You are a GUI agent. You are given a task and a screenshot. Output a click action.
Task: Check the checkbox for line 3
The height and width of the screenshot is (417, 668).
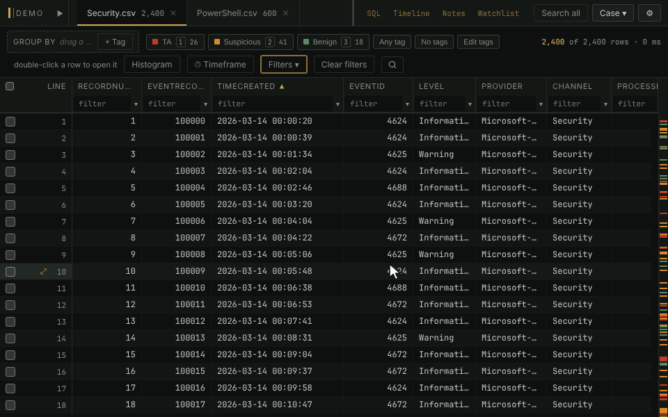10,155
